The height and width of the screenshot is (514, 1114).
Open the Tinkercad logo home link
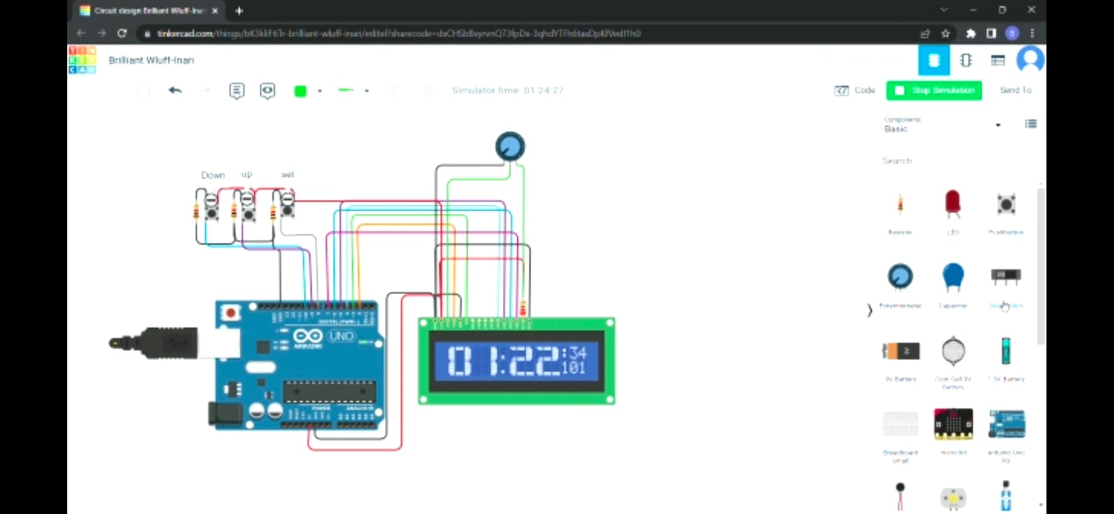click(x=82, y=60)
